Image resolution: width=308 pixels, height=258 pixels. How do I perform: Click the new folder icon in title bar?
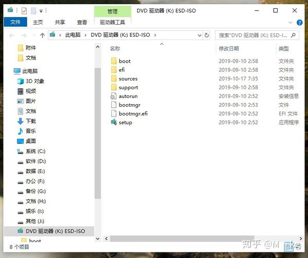pyautogui.click(x=33, y=11)
